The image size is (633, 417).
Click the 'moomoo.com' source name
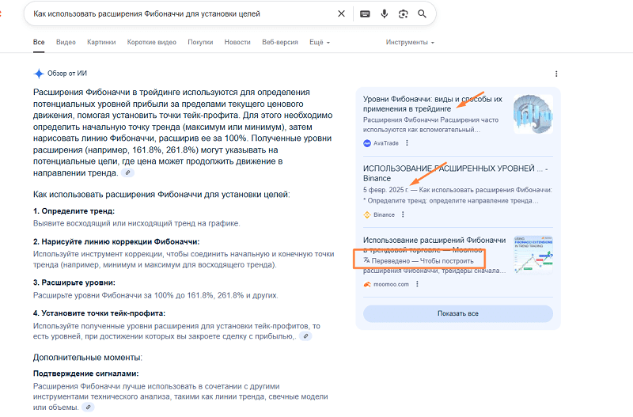click(x=391, y=284)
